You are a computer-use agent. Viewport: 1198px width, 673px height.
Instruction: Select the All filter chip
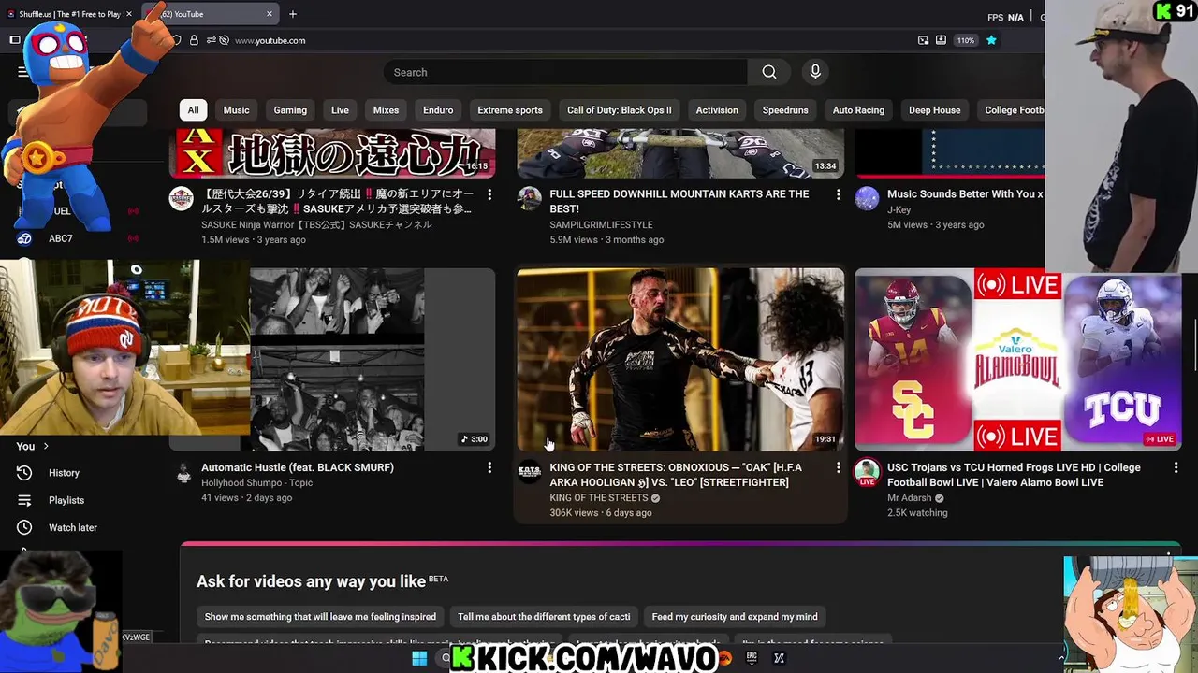pyautogui.click(x=193, y=110)
